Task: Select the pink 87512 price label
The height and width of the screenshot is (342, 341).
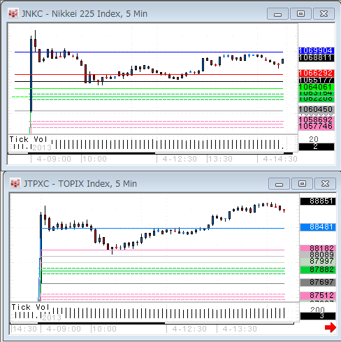Action: point(318,296)
